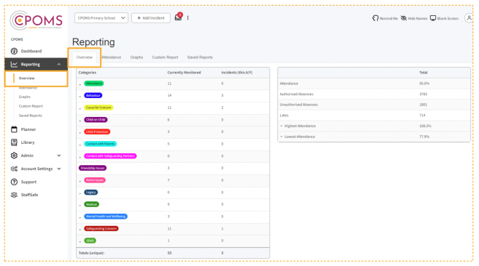Expand the Account Settings section
The image size is (479, 266).
59,169
